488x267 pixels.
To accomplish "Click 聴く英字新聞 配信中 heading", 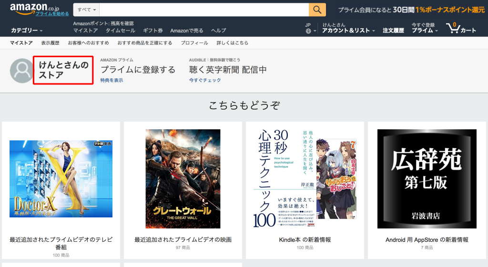I will point(228,70).
